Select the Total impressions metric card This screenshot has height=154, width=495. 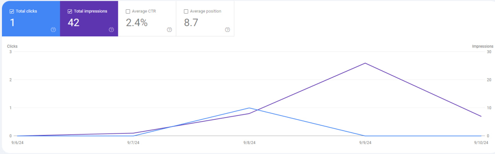click(x=89, y=19)
